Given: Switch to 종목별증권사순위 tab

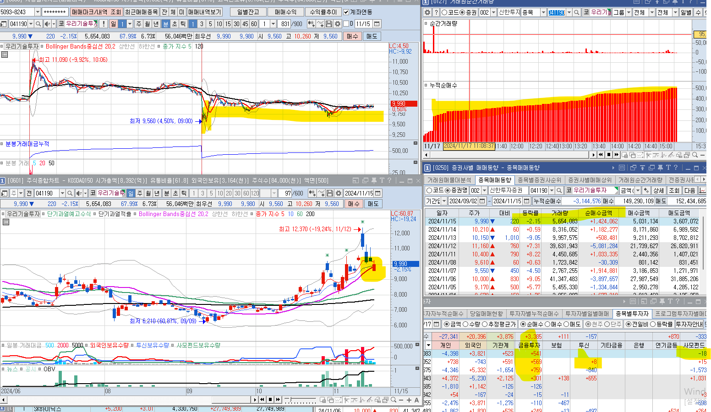Looking at the screenshot, I should pos(539,180).
